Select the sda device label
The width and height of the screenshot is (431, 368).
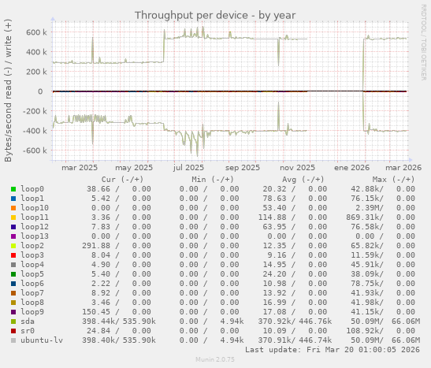(28, 322)
